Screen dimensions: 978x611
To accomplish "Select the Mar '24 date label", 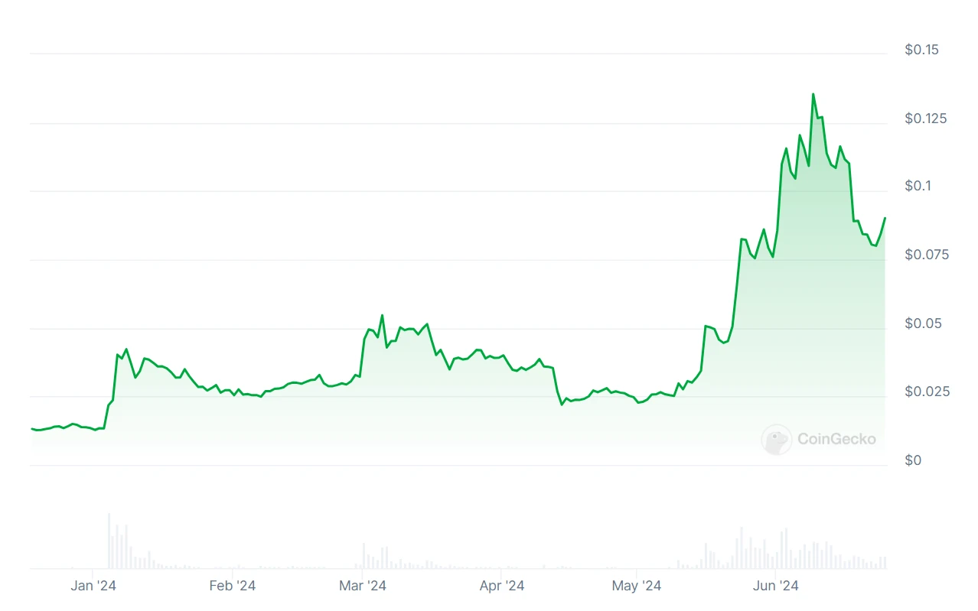I will [363, 587].
